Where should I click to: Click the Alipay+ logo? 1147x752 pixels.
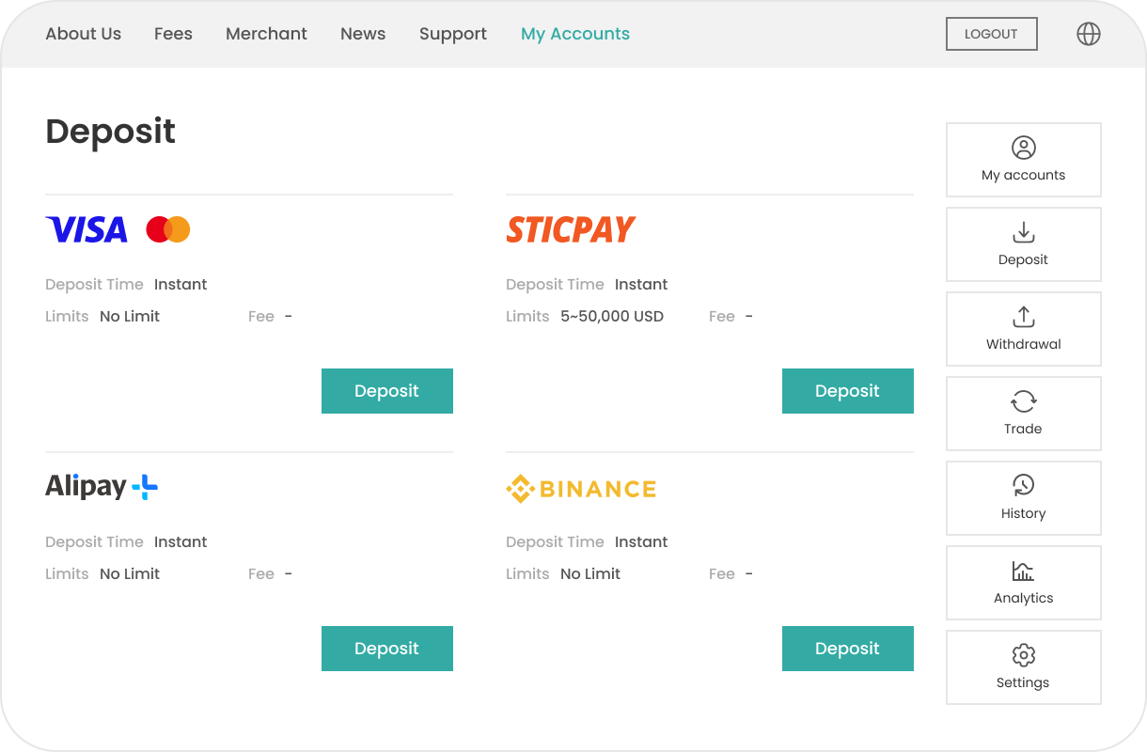click(102, 487)
